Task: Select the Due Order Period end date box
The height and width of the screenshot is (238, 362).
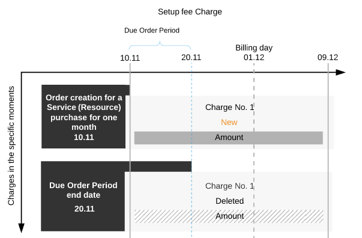Action: (83, 197)
